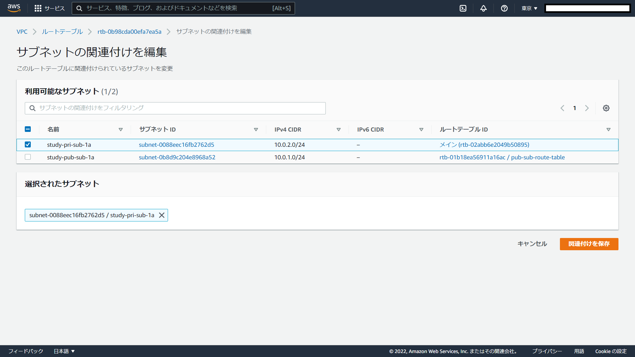635x357 pixels.
Task: Open table preferences gear icon
Action: point(606,108)
